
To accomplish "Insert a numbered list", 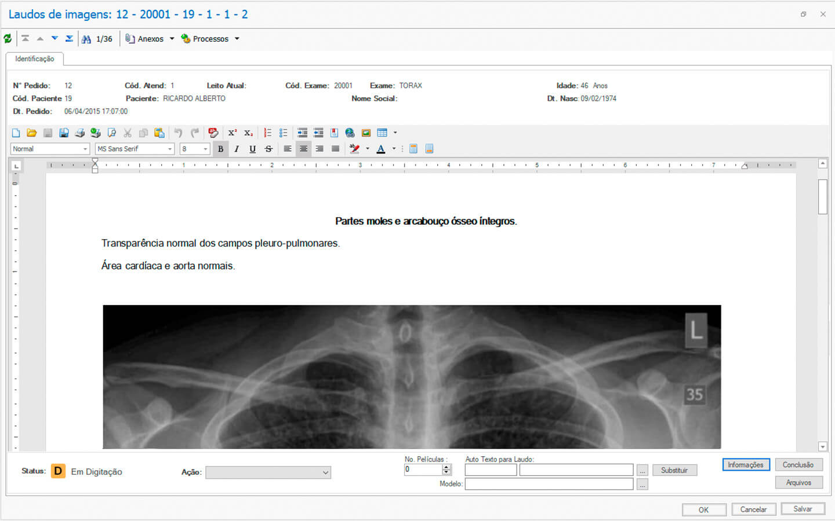I will tap(267, 133).
